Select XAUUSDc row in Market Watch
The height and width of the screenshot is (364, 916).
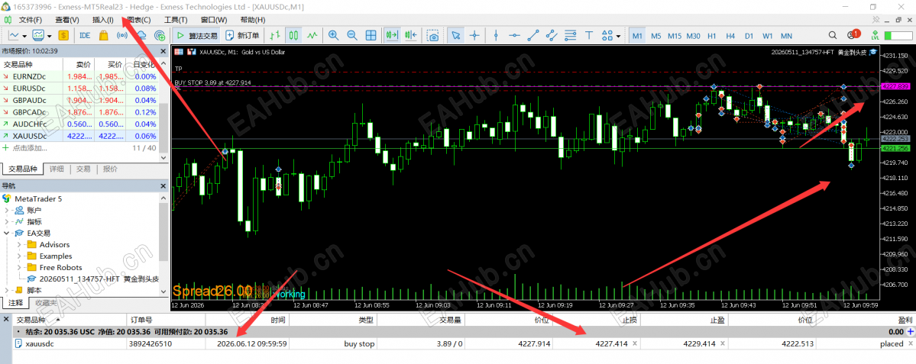(x=79, y=135)
